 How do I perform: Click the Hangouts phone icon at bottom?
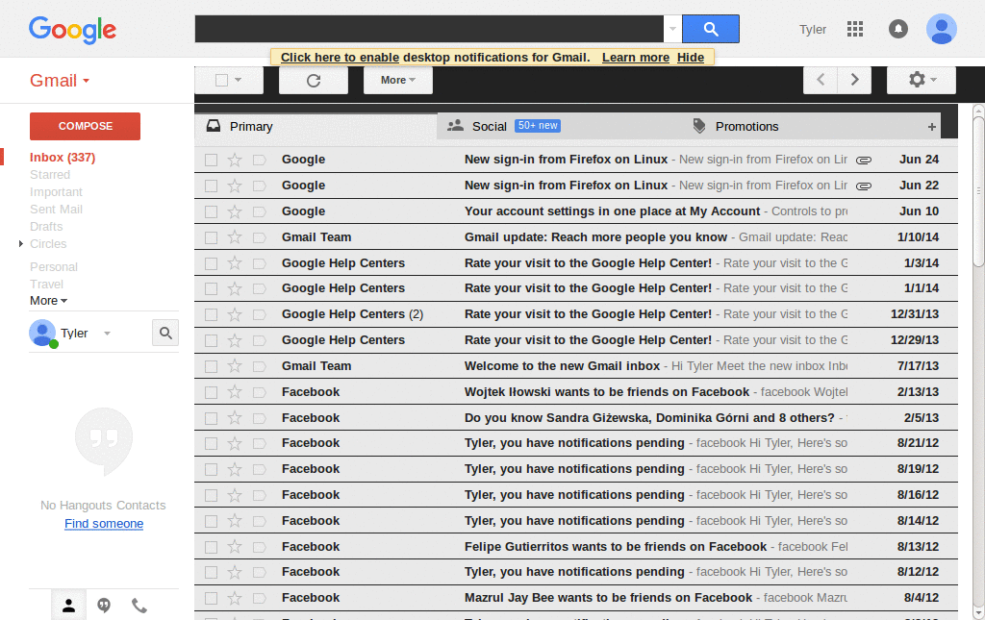[x=139, y=605]
